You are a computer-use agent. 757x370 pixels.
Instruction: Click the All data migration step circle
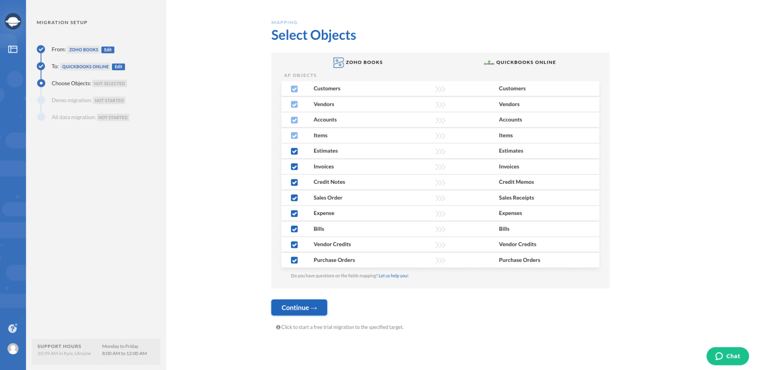click(41, 117)
